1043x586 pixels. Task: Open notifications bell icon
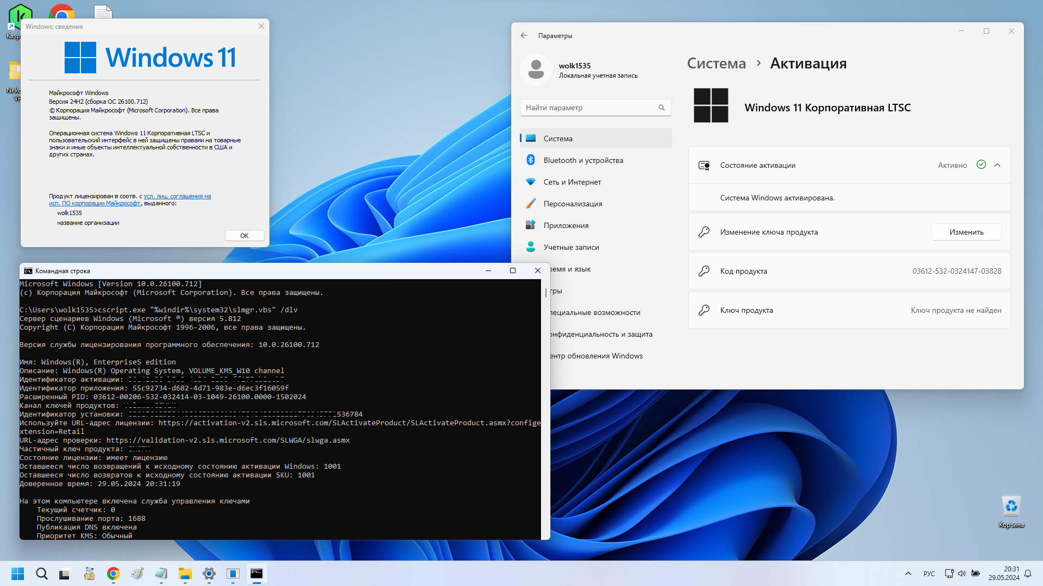[1028, 574]
